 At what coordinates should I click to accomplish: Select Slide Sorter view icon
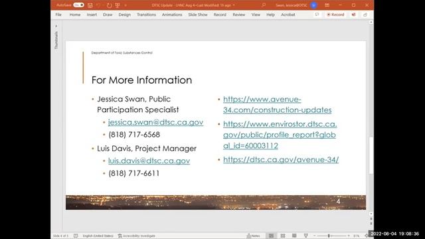(x=283, y=236)
